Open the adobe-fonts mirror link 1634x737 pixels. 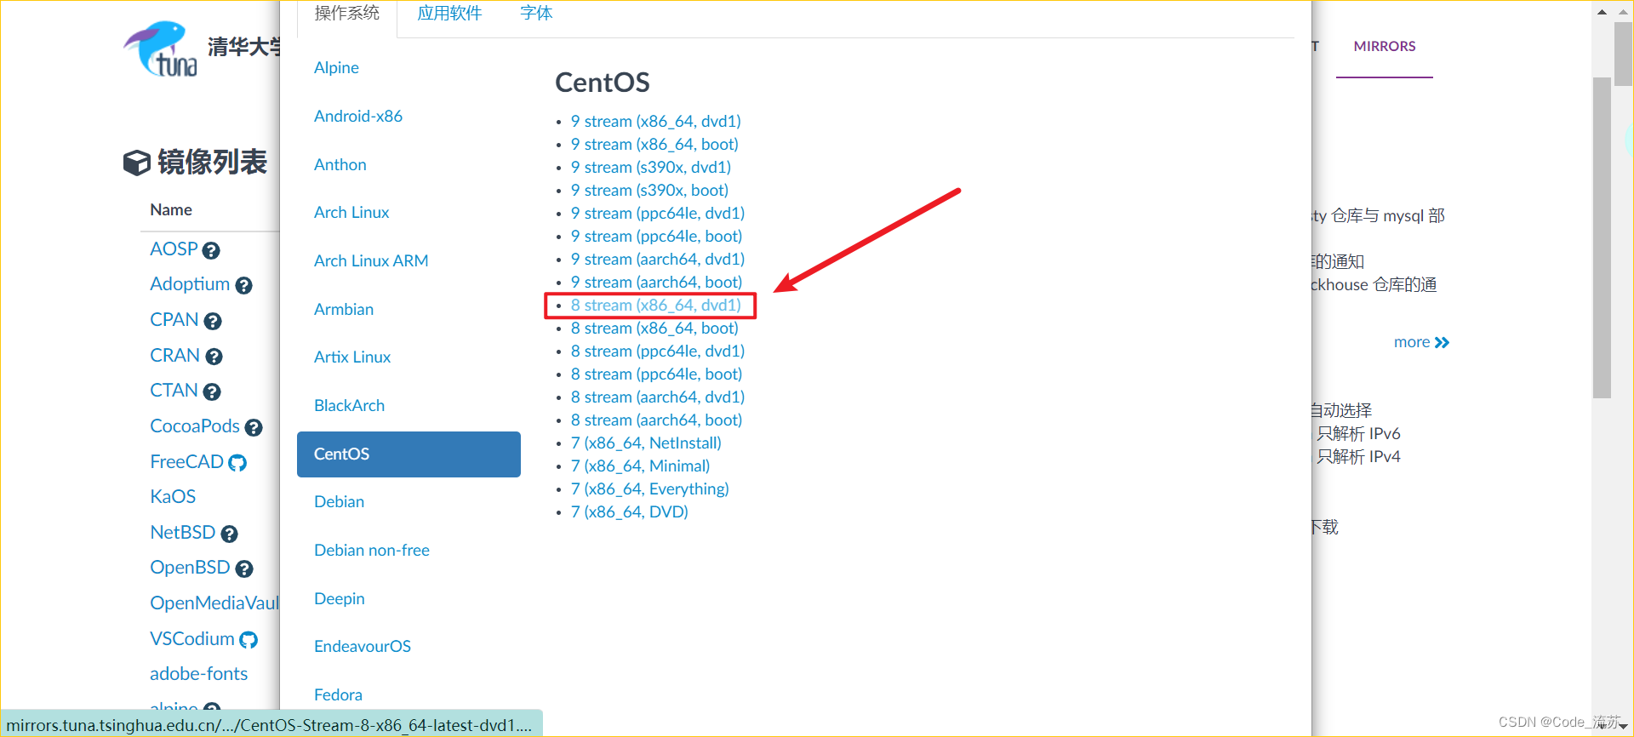198,674
